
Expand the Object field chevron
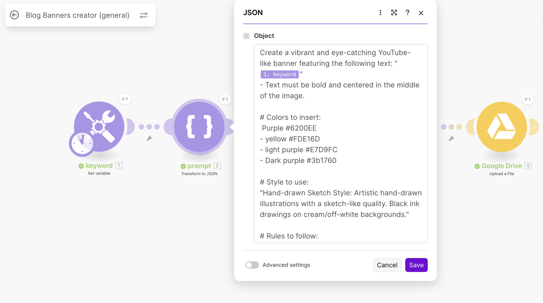(x=246, y=36)
